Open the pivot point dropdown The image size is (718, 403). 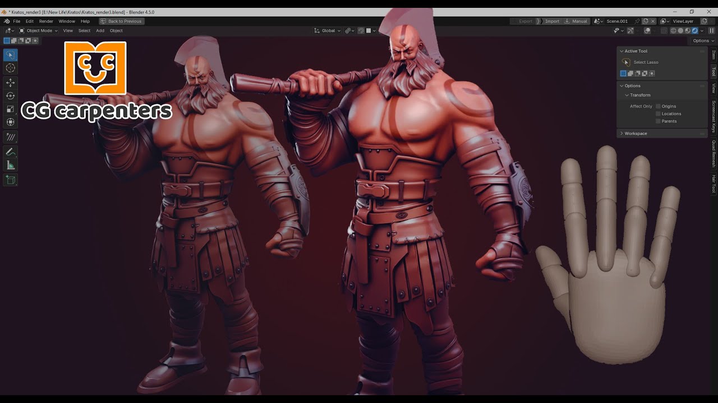(x=350, y=31)
